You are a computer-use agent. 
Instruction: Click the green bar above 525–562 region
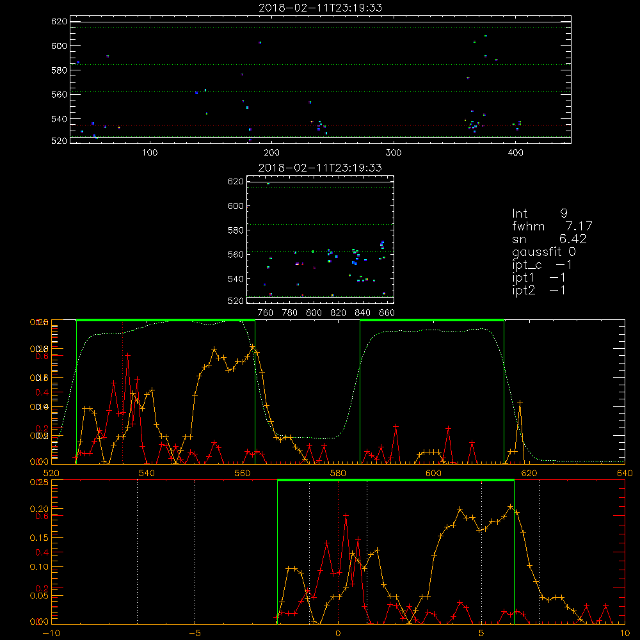tap(166, 321)
